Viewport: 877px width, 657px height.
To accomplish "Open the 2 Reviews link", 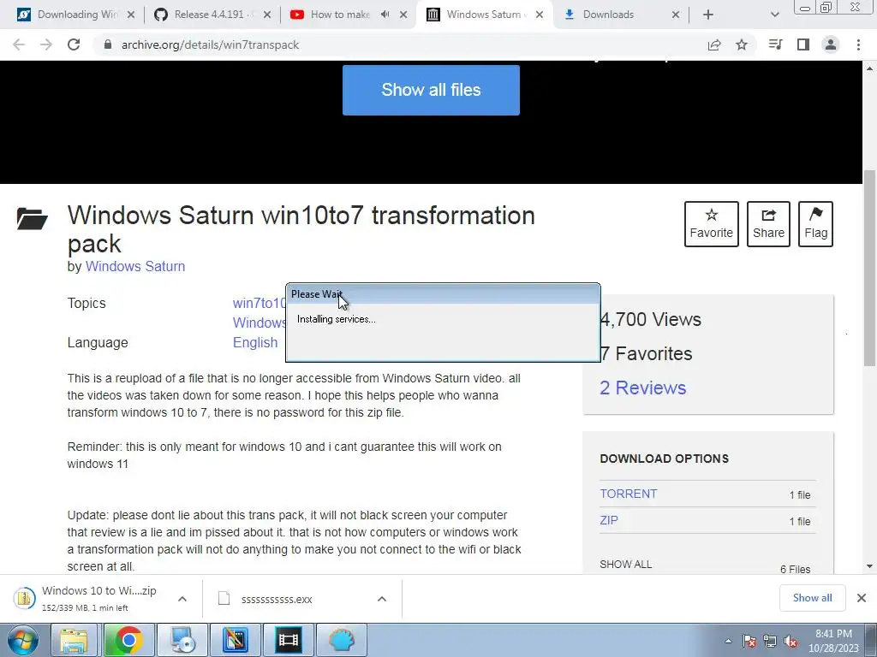I will [x=642, y=388].
